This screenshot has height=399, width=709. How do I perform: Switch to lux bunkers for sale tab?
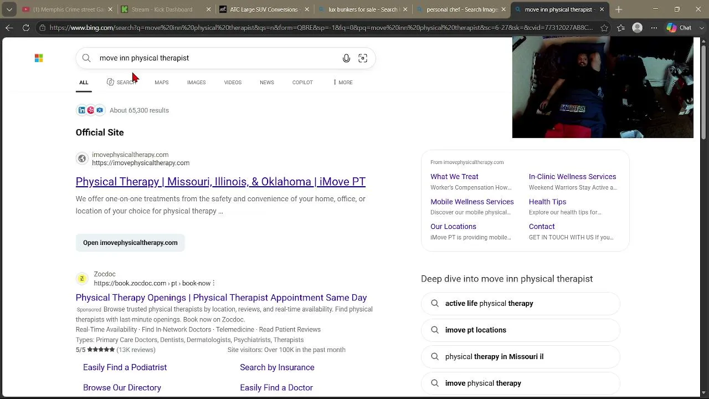click(x=363, y=9)
